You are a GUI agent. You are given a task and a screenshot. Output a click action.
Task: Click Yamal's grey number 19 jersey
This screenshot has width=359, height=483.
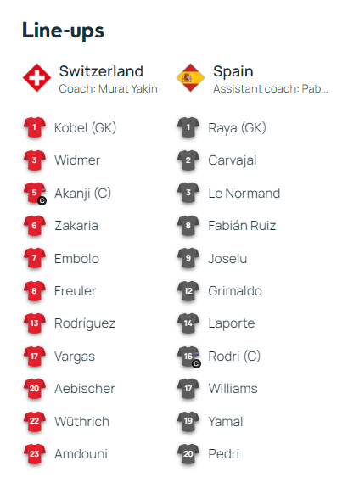(x=188, y=421)
